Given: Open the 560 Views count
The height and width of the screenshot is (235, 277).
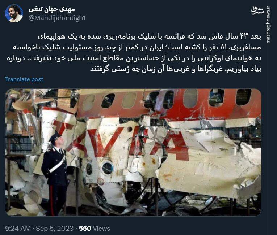Looking at the screenshot, I should [x=95, y=228].
